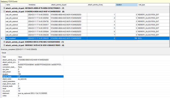Click the Field column header in details
Viewport: 170px width, 98px height.
coord(10,57)
